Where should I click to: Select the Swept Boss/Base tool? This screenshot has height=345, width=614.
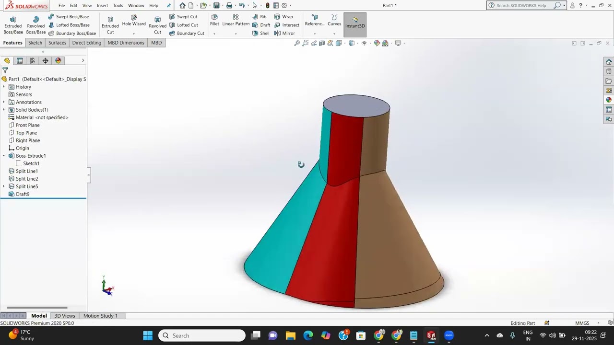(x=68, y=17)
